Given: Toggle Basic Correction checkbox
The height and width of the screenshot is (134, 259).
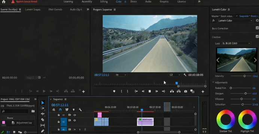Looking at the screenshot, I should (x=257, y=28).
